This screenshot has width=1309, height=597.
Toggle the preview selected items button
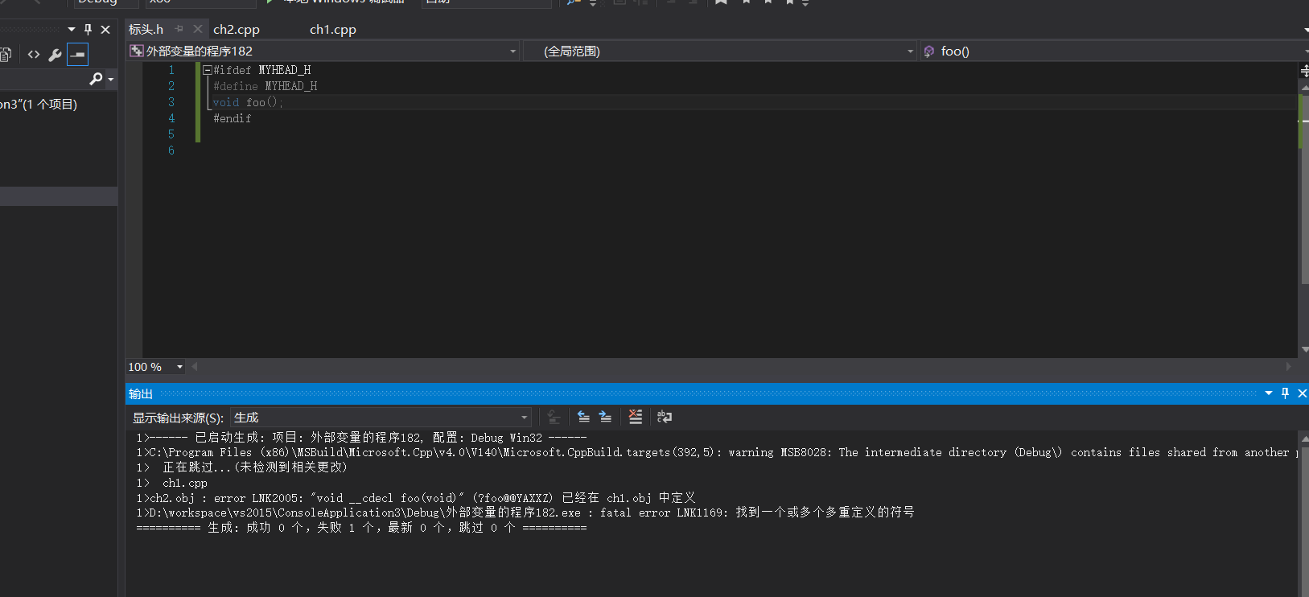[77, 55]
